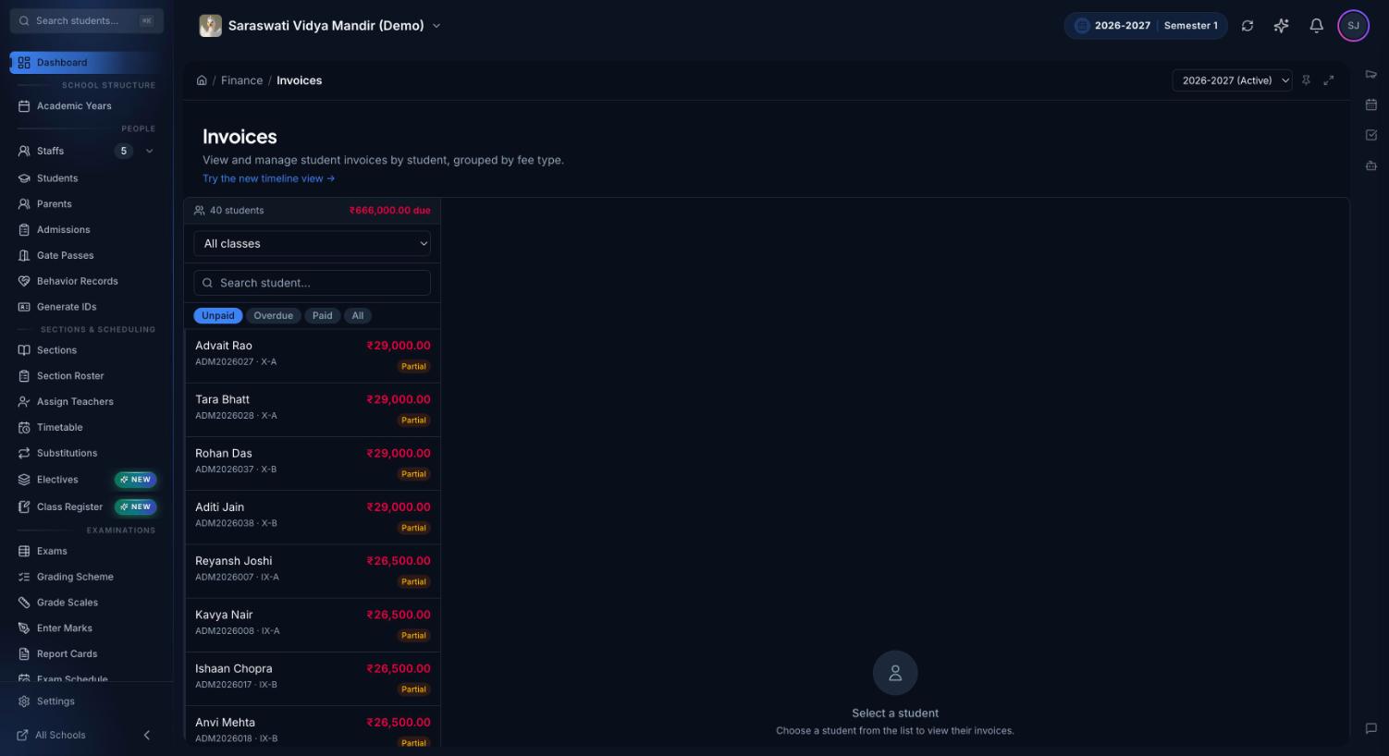Click Try the new timeline view link
The image size is (1389, 756).
click(x=268, y=178)
